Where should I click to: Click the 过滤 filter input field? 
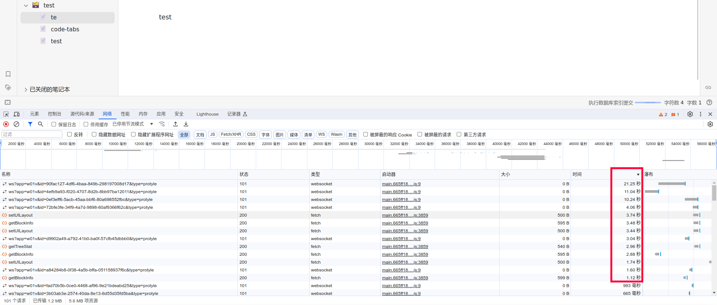[x=32, y=135]
